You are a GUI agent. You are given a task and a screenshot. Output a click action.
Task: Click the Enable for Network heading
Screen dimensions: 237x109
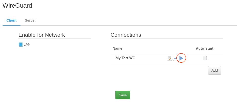coord(42,35)
